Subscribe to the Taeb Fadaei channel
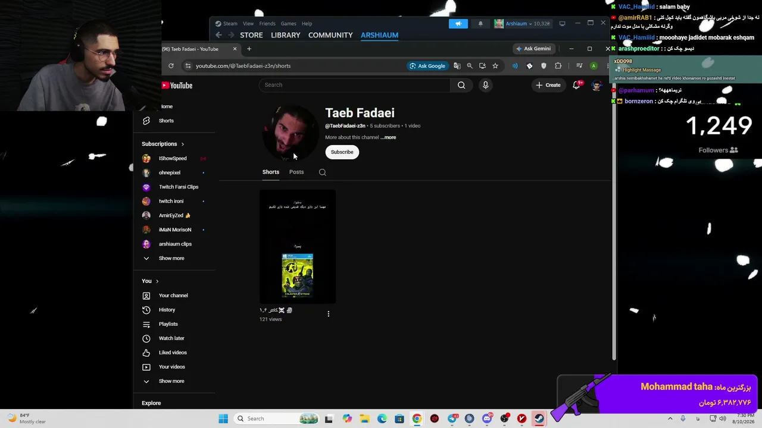The image size is (762, 428). click(342, 152)
